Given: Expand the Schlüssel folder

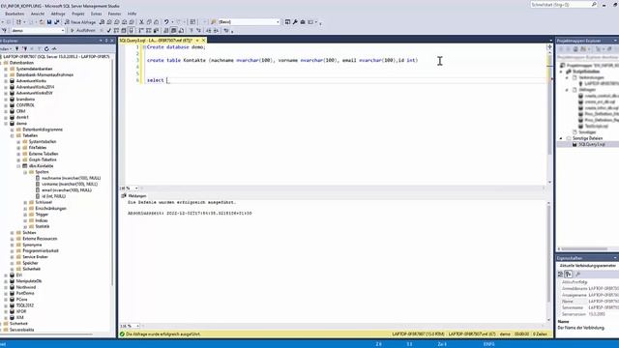Looking at the screenshot, I should (x=25, y=202).
